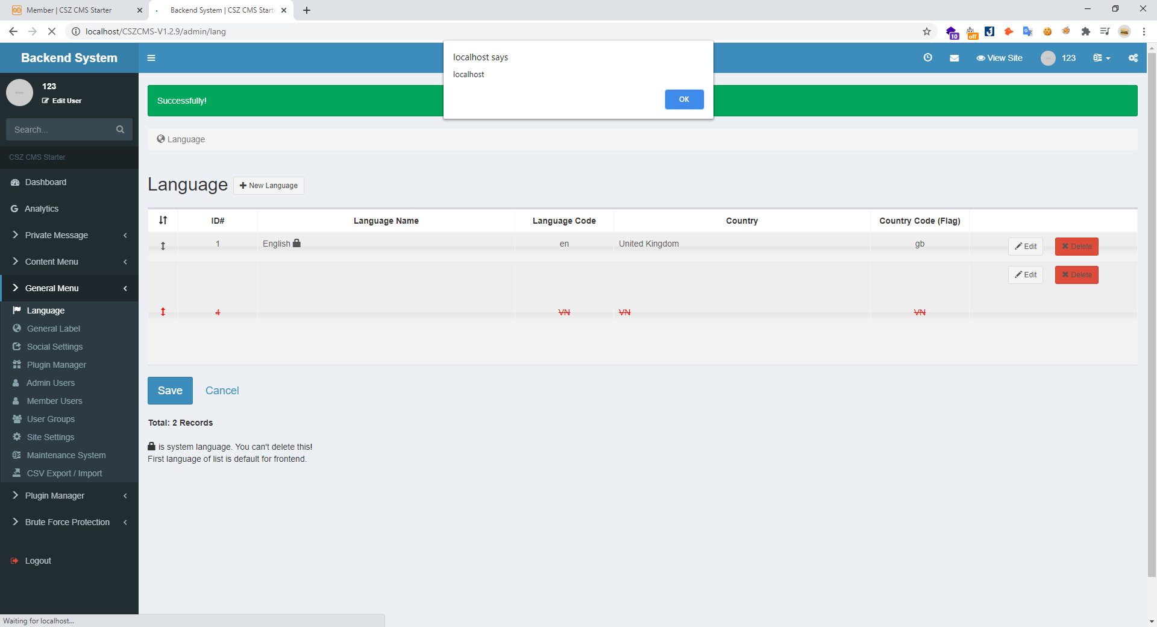Open Analytics in the sidebar
Viewport: 1157px width, 627px height.
tap(69, 209)
